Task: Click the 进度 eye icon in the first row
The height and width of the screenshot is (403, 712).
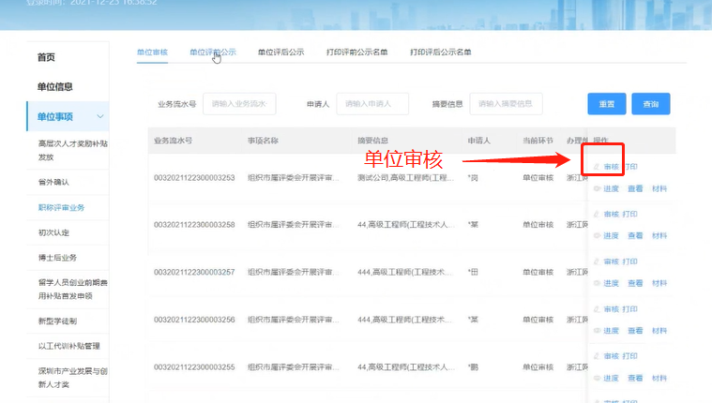Action: (597, 188)
